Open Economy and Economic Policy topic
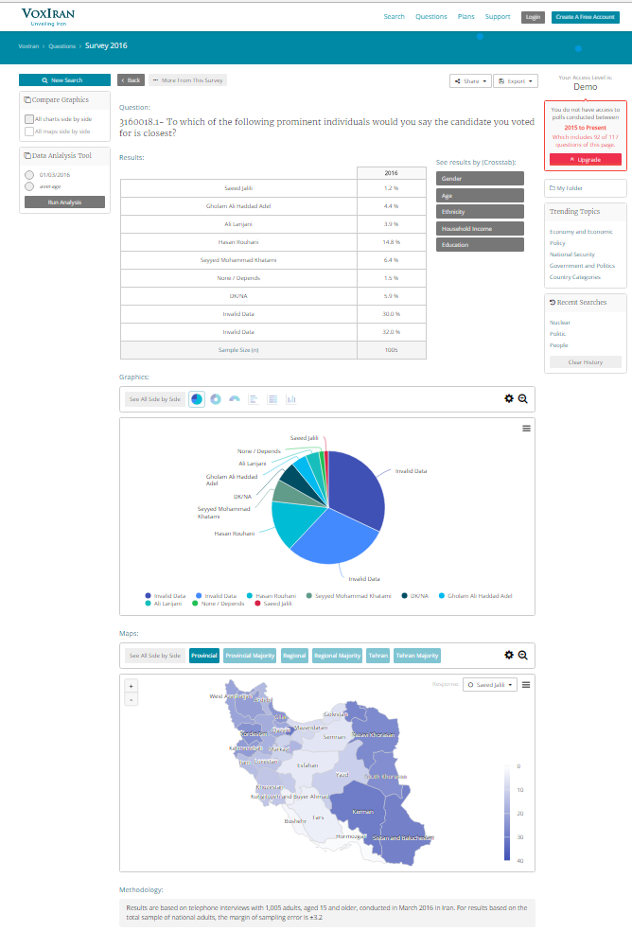Screen dimensions: 632x931 581,237
